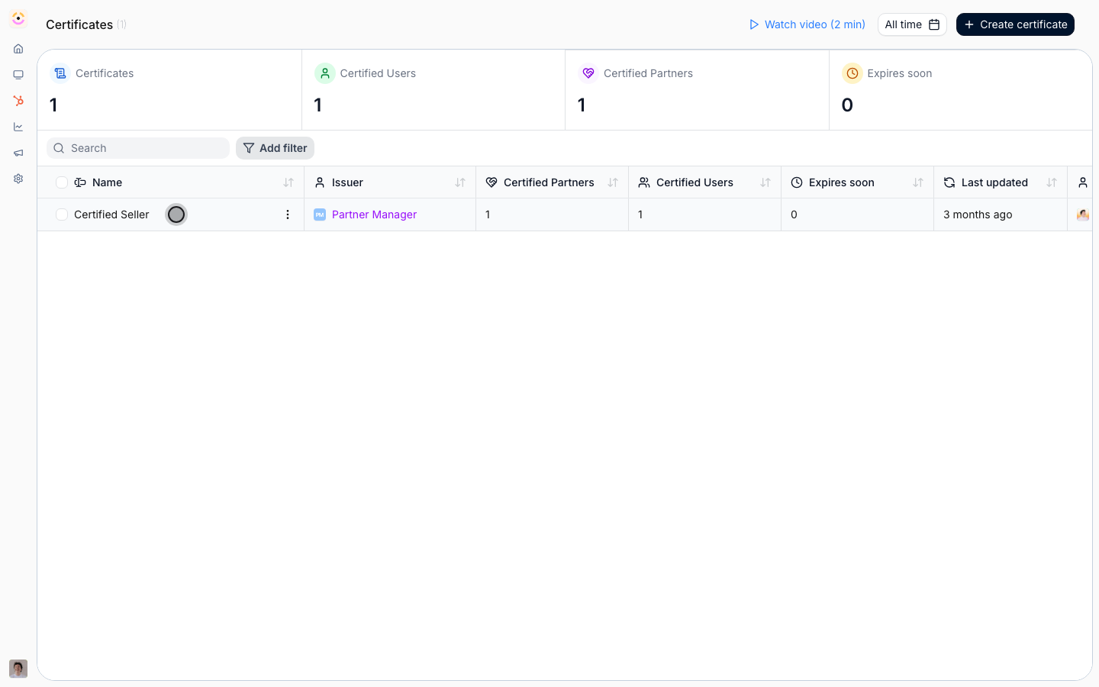
Task: Click the Create certificate button
Action: coord(1015,24)
